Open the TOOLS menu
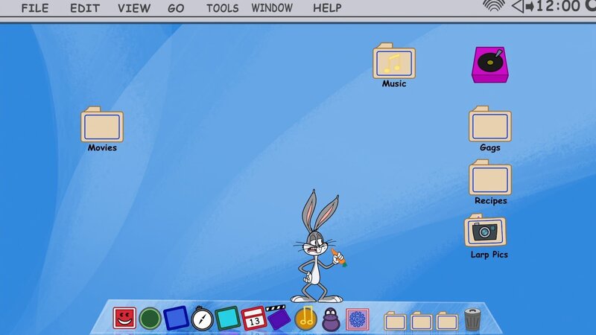Image resolution: width=596 pixels, height=335 pixels. coord(222,8)
